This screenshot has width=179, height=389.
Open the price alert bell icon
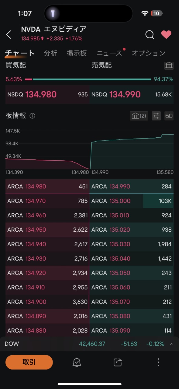(77, 362)
